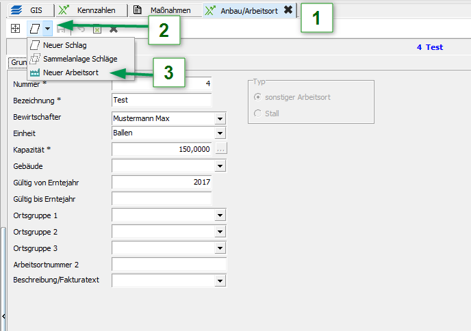
Task: Click the ellipsis button next to Kapazität
Action: click(220, 149)
